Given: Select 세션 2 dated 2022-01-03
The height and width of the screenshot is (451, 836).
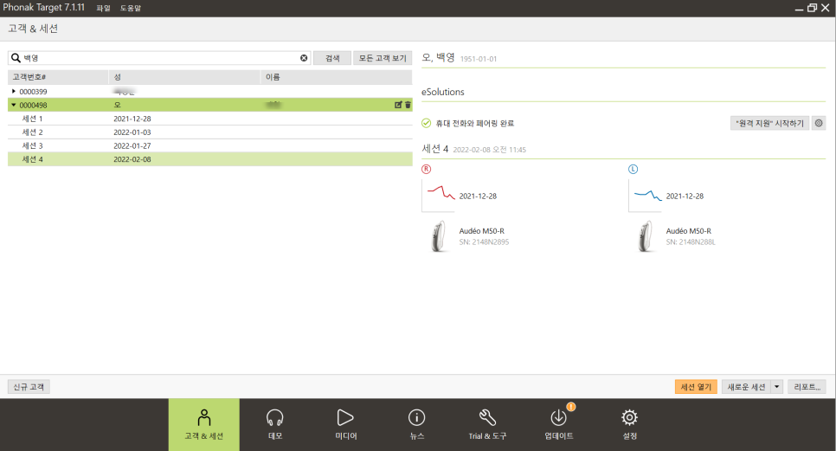Looking at the screenshot, I should (210, 132).
